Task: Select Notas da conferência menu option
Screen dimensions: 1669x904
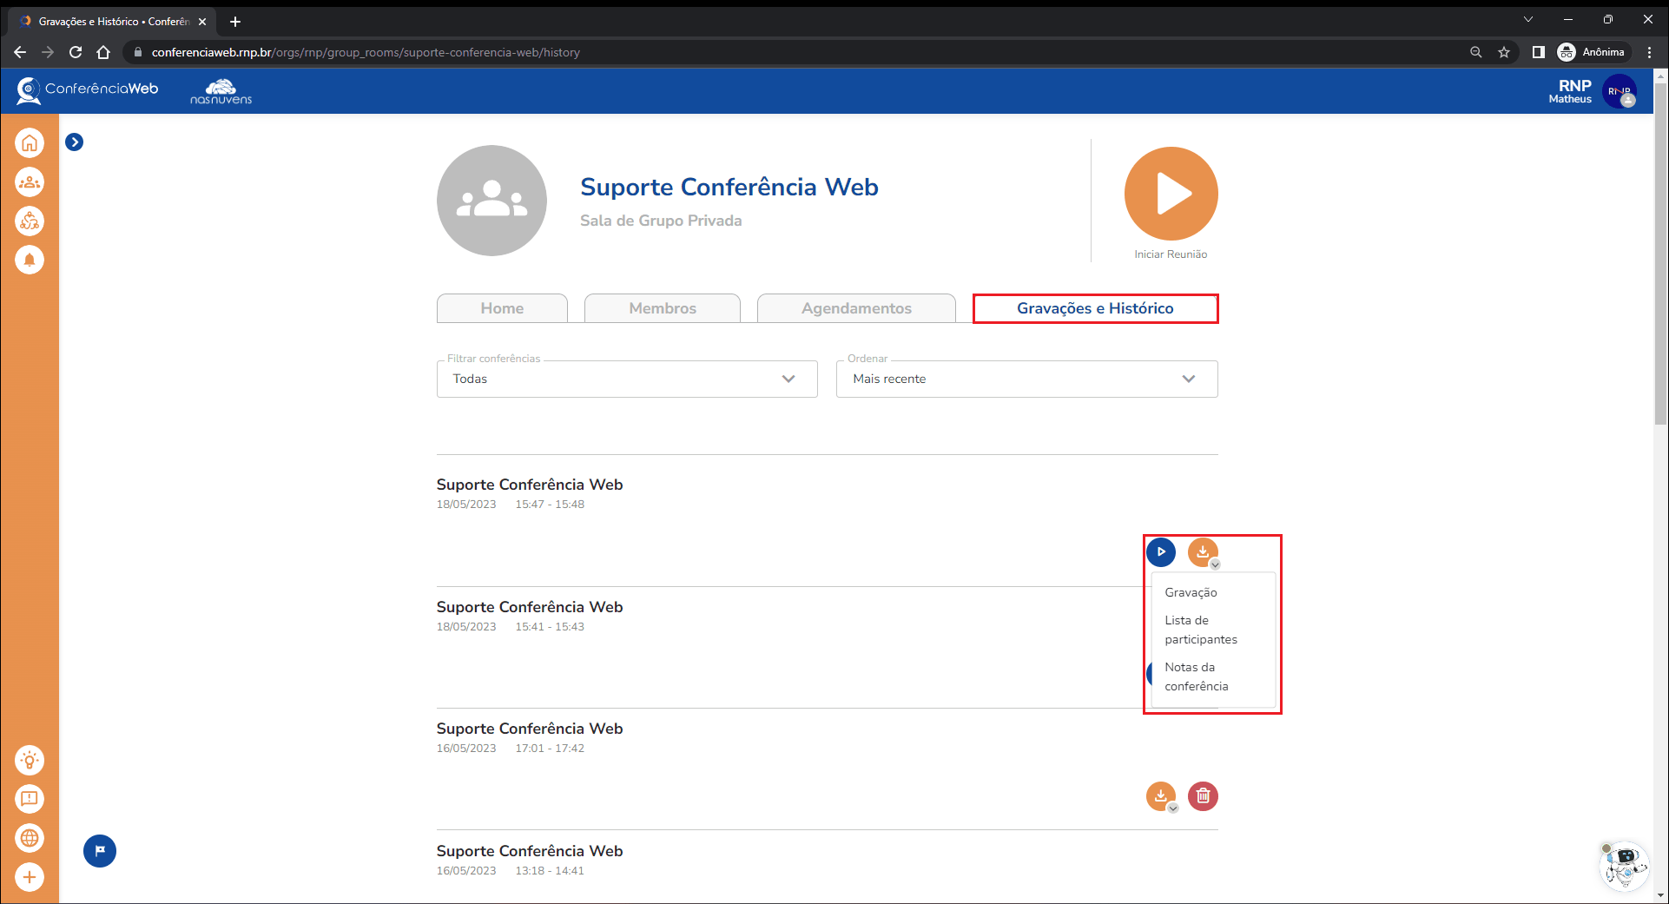Action: tap(1197, 676)
